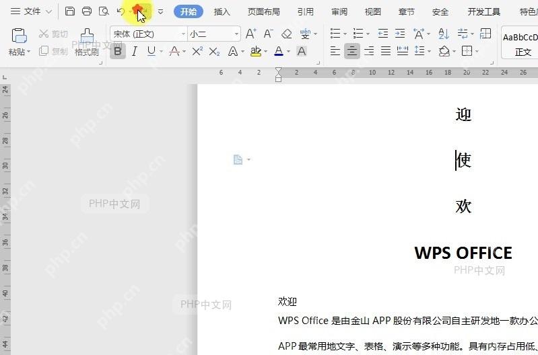Image resolution: width=538 pixels, height=355 pixels.
Task: Click the numbered list icon
Action: point(358,34)
